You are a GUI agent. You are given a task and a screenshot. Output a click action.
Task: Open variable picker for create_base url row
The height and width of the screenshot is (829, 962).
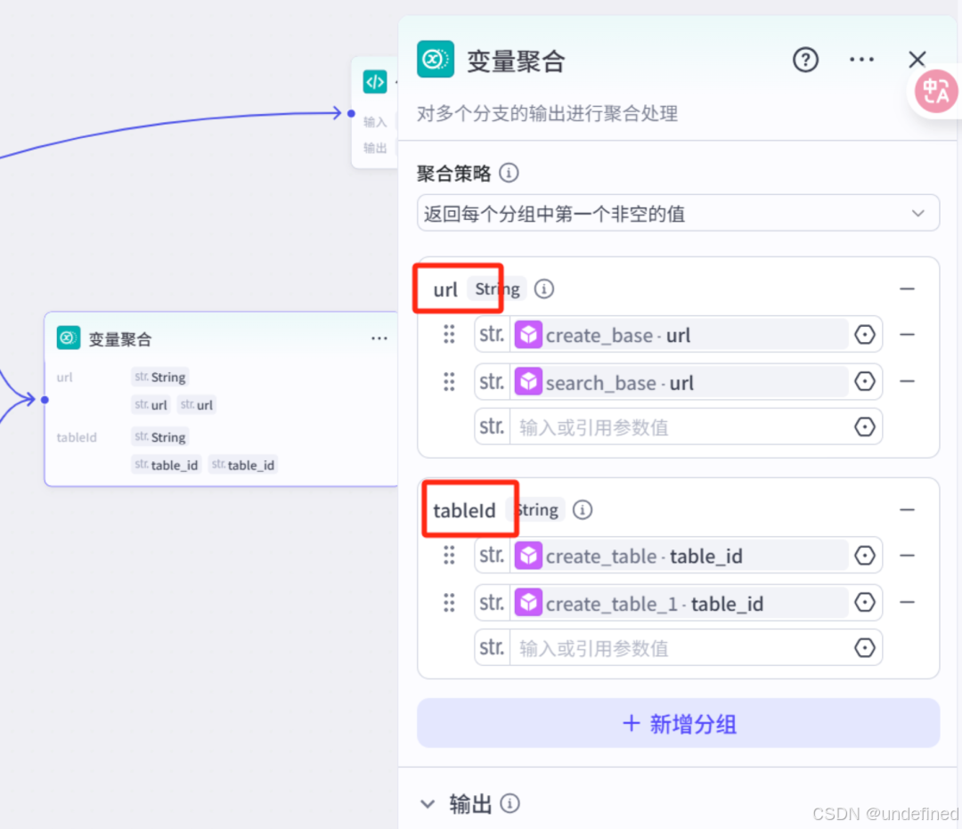coord(864,335)
